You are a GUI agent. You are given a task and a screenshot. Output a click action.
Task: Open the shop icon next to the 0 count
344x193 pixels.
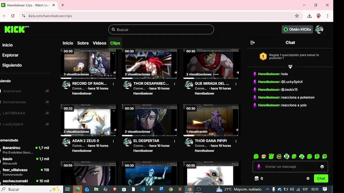[x=256, y=178]
